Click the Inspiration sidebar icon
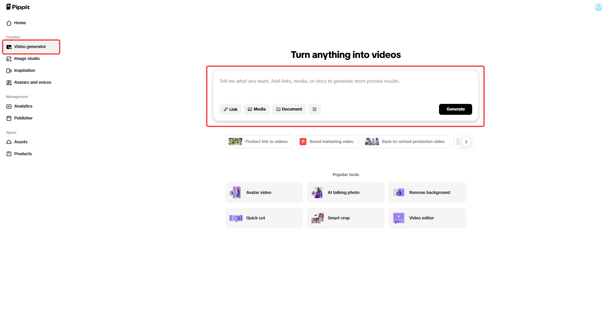Viewport: 611px width, 311px height. 9,70
